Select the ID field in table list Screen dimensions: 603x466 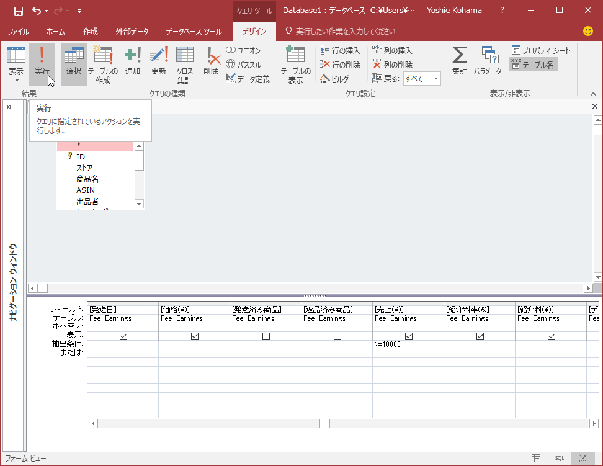(81, 156)
